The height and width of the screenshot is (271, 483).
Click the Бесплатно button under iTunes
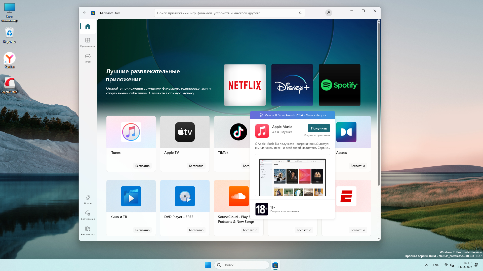142,166
